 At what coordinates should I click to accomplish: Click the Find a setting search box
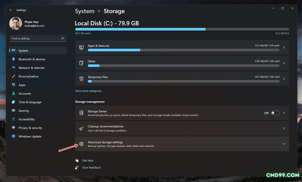(x=38, y=38)
